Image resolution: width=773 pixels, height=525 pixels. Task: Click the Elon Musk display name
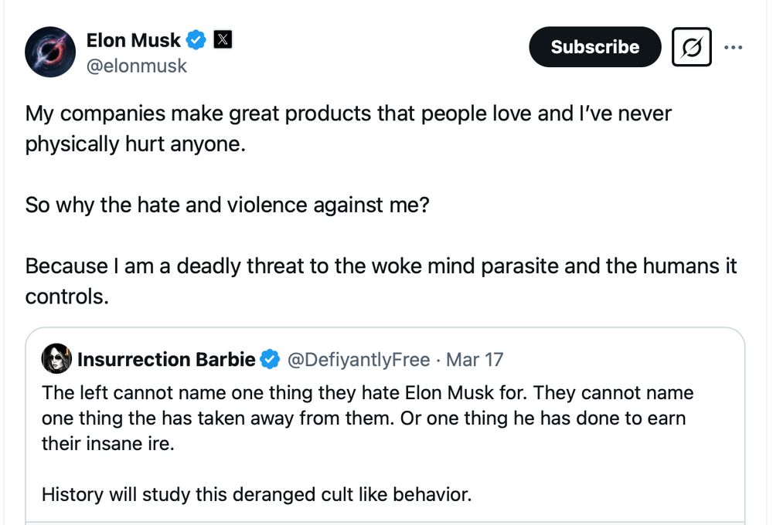click(x=134, y=40)
